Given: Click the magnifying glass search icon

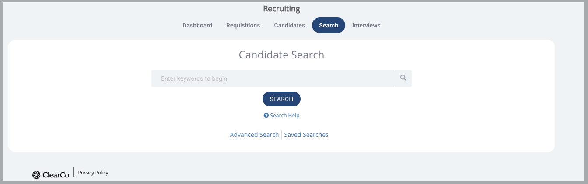Looking at the screenshot, I should [403, 78].
